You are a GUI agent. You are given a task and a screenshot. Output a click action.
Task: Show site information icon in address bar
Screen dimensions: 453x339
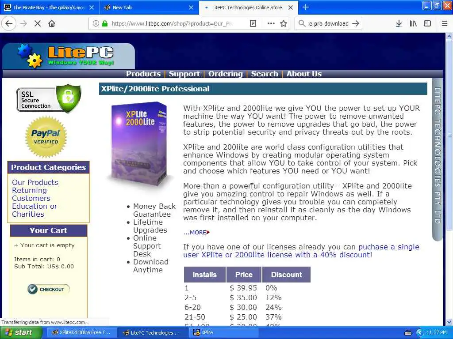pyautogui.click(x=96, y=24)
